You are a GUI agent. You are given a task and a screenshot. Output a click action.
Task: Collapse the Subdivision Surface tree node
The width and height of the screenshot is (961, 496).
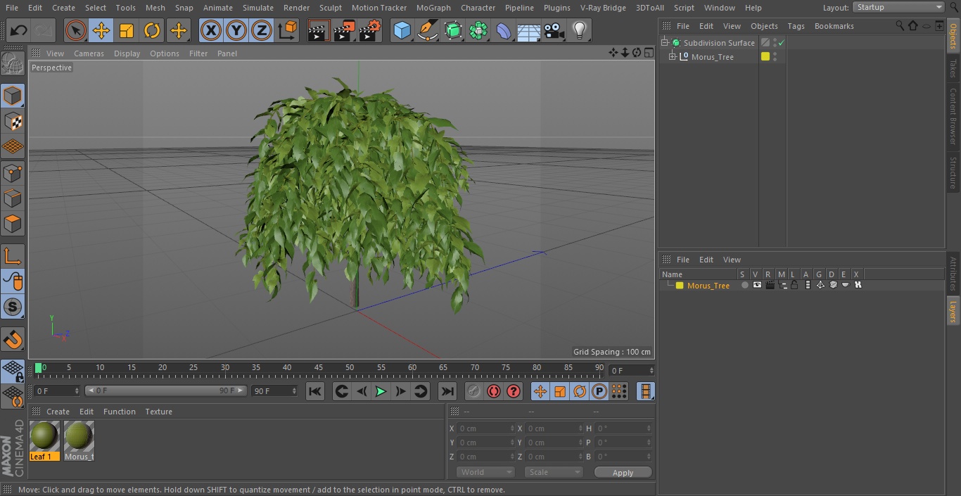(664, 43)
